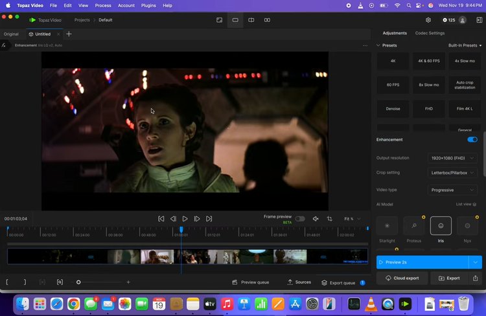Click the Preview 2s button

click(x=422, y=262)
